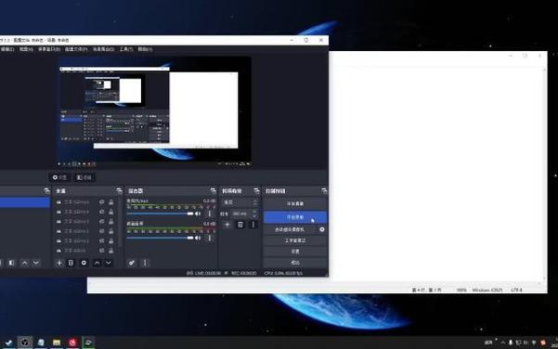Add a scene transition with the plus icon
Viewport: 558px width, 349px height.
(x=227, y=225)
